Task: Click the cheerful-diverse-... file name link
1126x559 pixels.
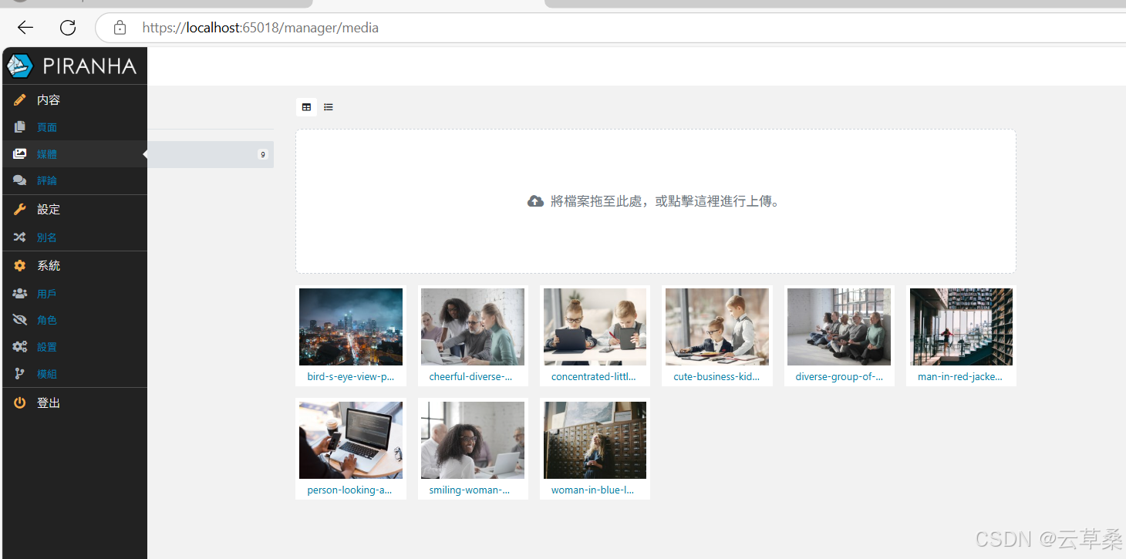Action: tap(470, 377)
